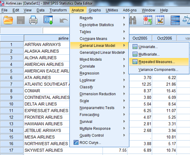Expand the Survival submenu
The image size is (190, 155).
[100, 121]
